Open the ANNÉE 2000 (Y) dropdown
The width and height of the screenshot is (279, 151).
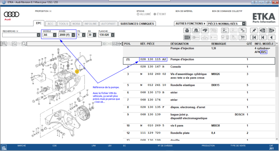(x=73, y=35)
